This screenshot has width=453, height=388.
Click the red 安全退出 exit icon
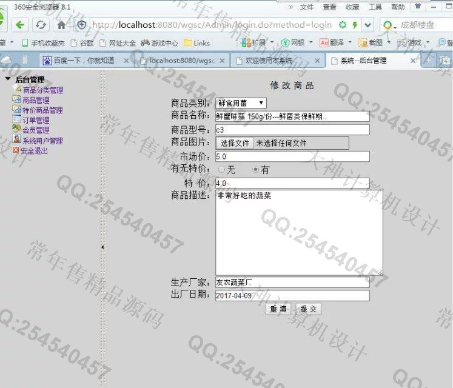click(x=16, y=150)
